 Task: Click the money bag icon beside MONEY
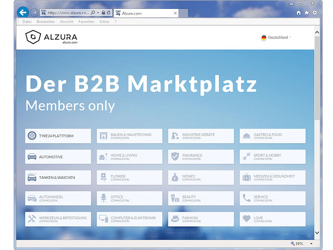tap(175, 177)
